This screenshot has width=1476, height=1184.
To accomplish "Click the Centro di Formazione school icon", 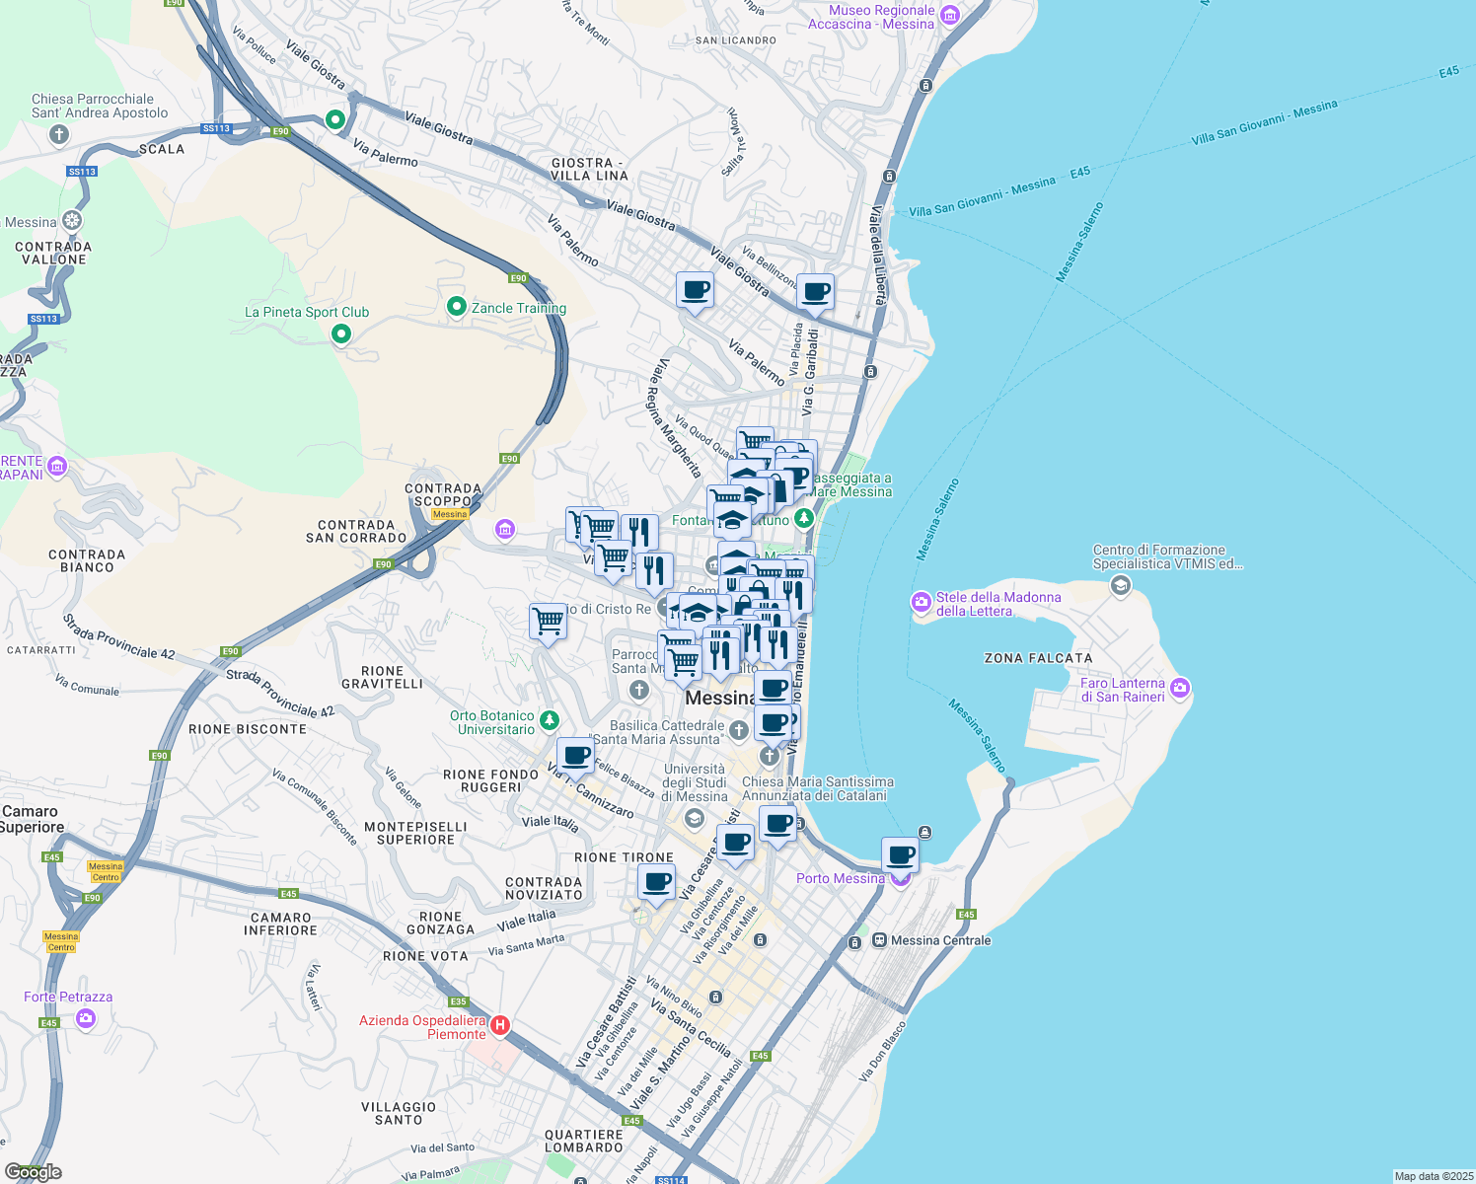I will [x=1120, y=586].
